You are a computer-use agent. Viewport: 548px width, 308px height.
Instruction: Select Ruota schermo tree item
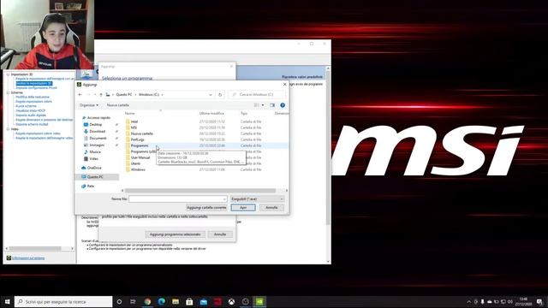(26, 106)
